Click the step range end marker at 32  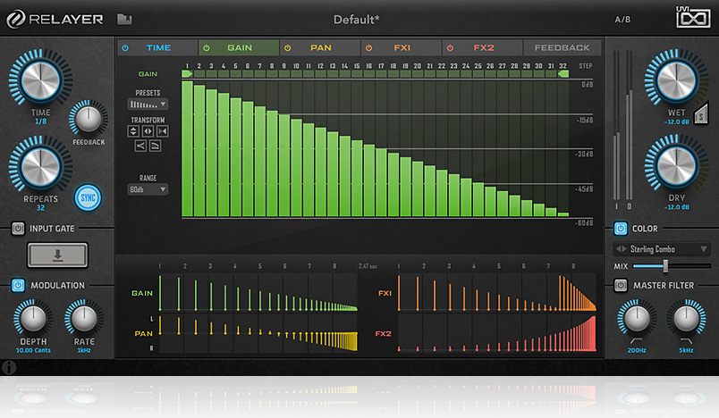pyautogui.click(x=563, y=74)
